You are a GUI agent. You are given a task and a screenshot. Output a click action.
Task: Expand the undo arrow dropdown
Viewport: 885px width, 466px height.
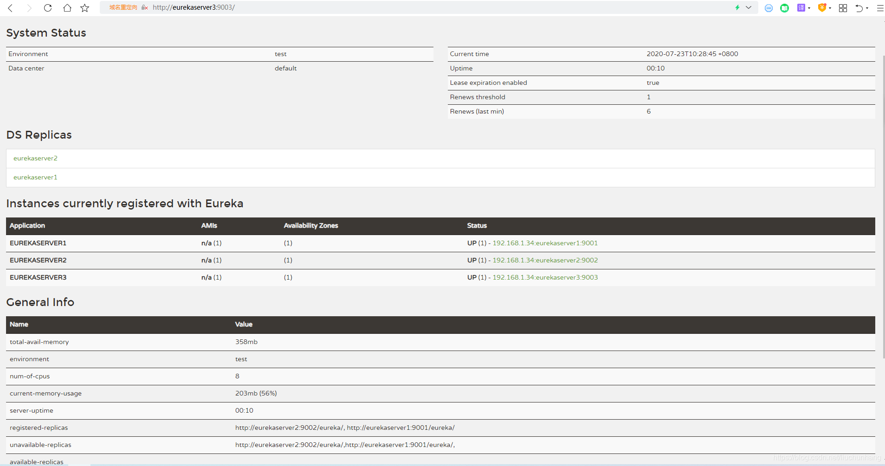click(867, 8)
